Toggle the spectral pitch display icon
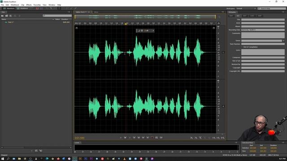This screenshot has height=161, width=287. pos(41,8)
